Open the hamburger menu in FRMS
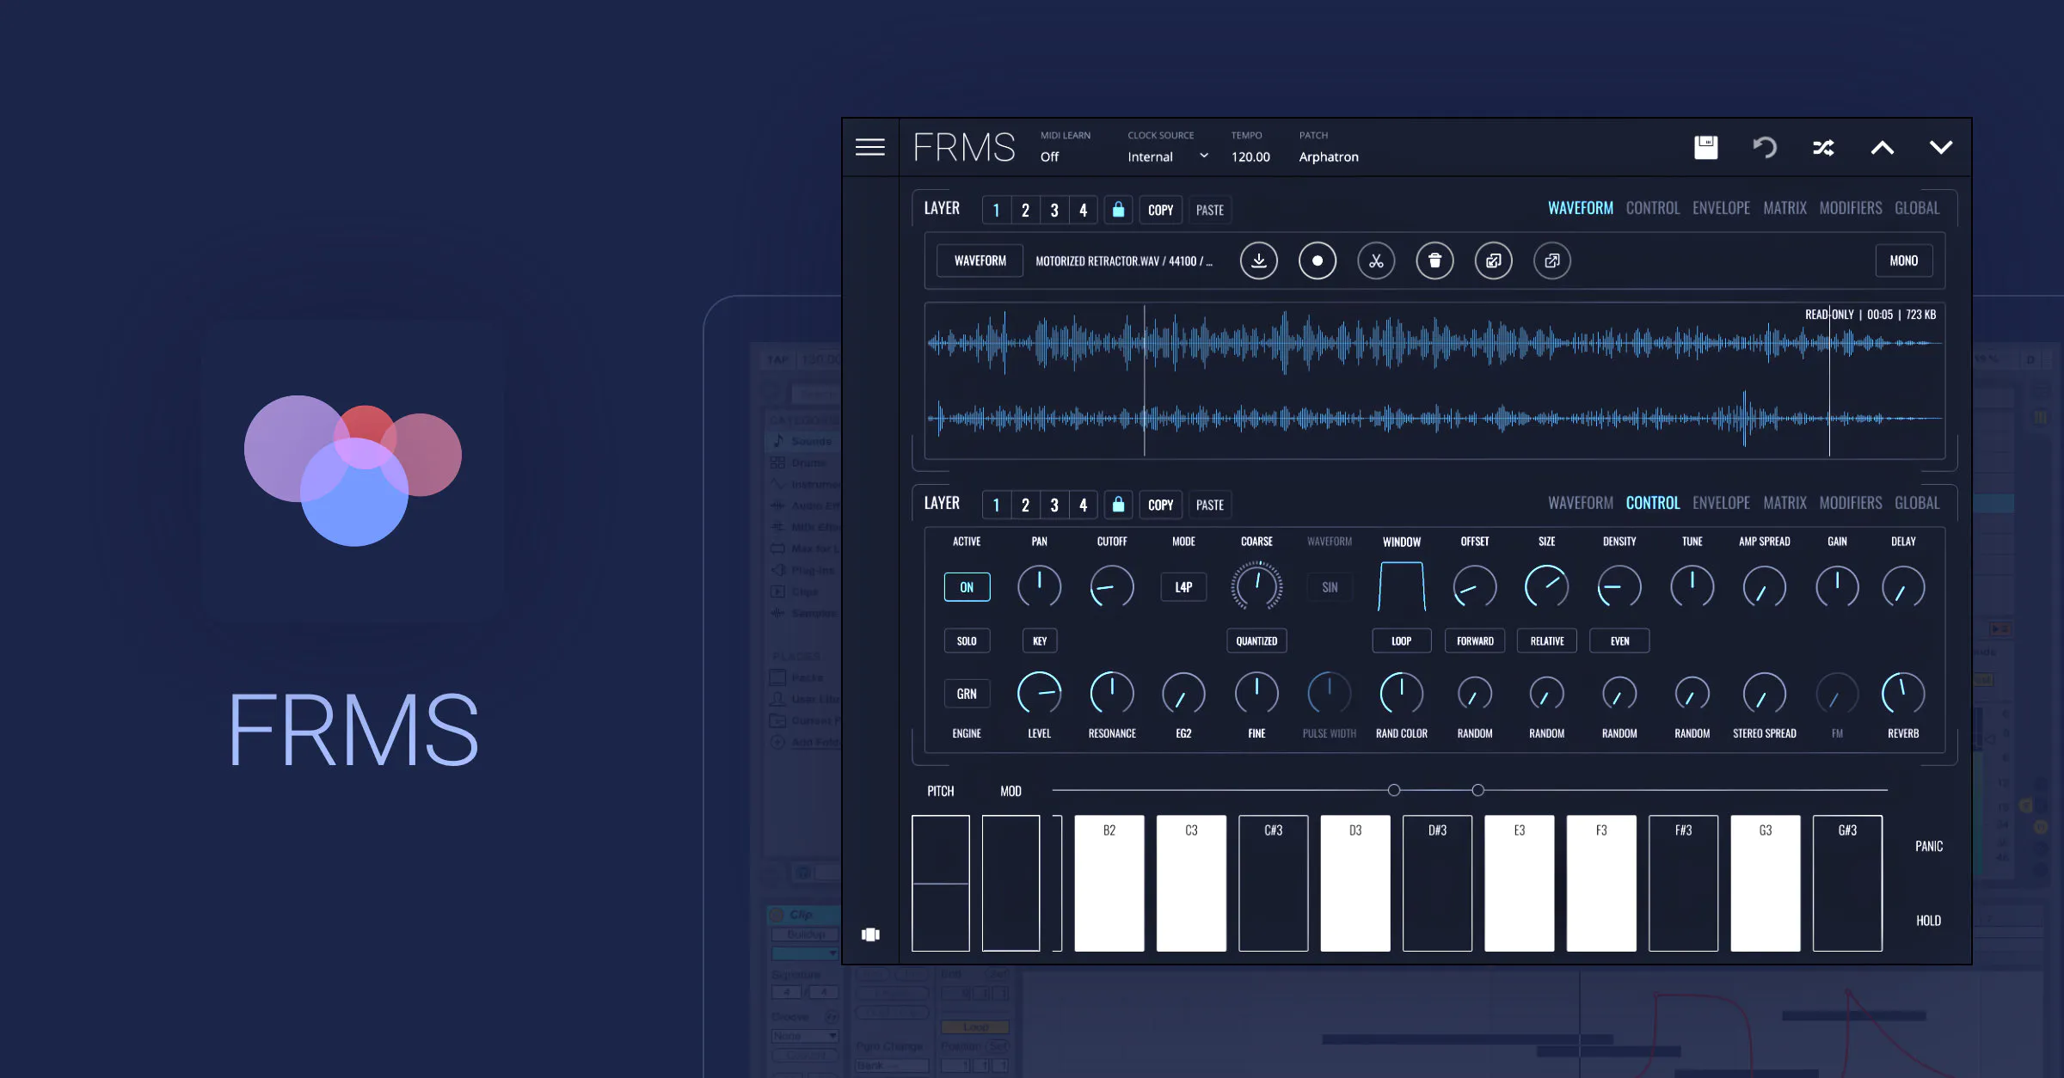Image resolution: width=2064 pixels, height=1078 pixels. coord(869,147)
